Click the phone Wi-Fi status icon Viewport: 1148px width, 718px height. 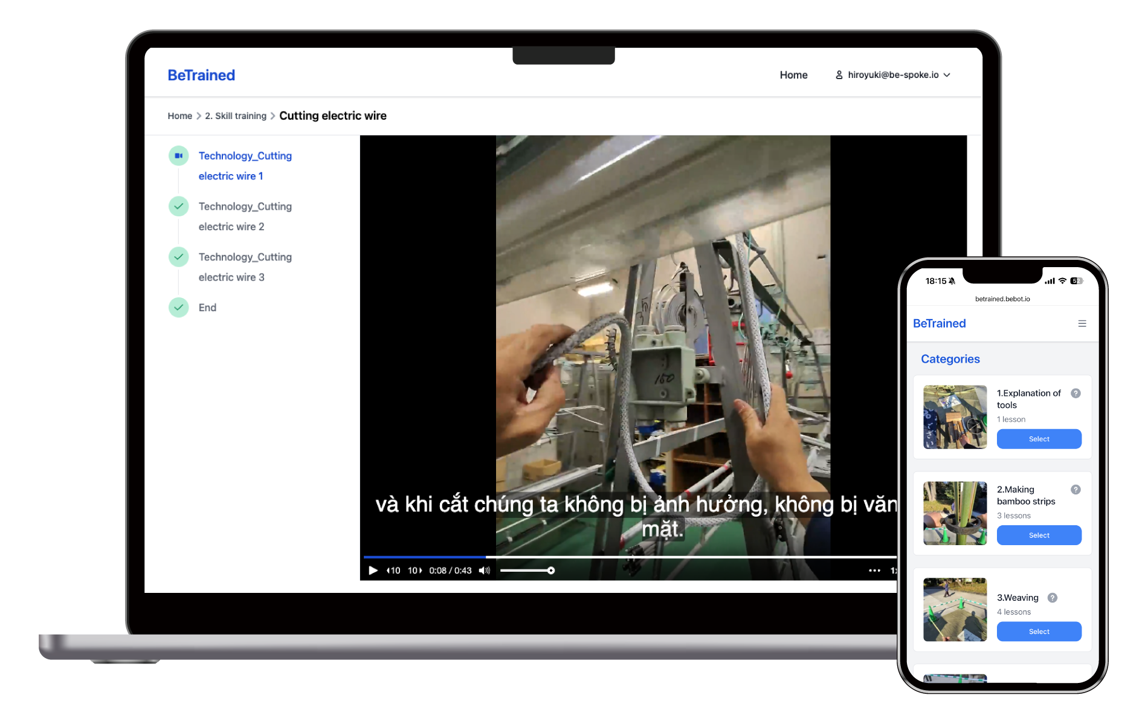pos(1062,281)
